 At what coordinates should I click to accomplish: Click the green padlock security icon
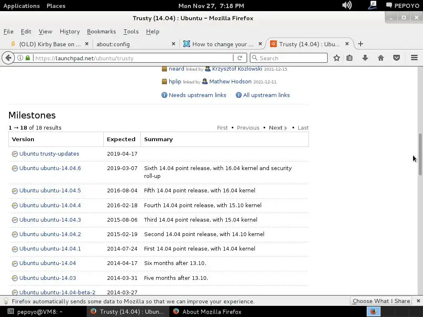(28, 58)
